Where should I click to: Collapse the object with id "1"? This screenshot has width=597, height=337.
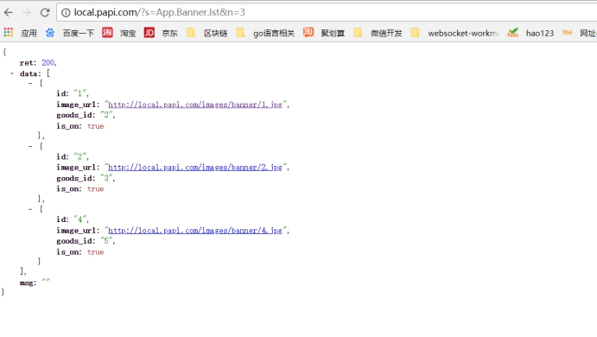coord(30,83)
